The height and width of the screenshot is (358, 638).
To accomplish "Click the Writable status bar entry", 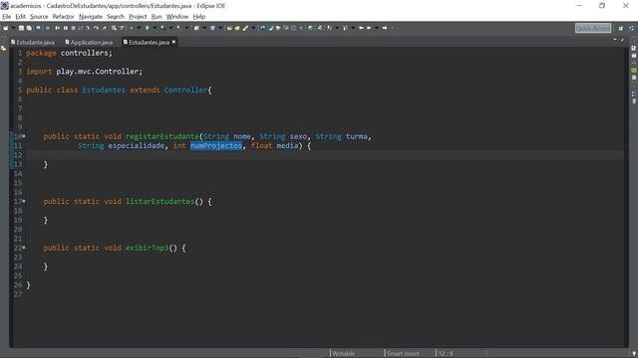I will [344, 354].
